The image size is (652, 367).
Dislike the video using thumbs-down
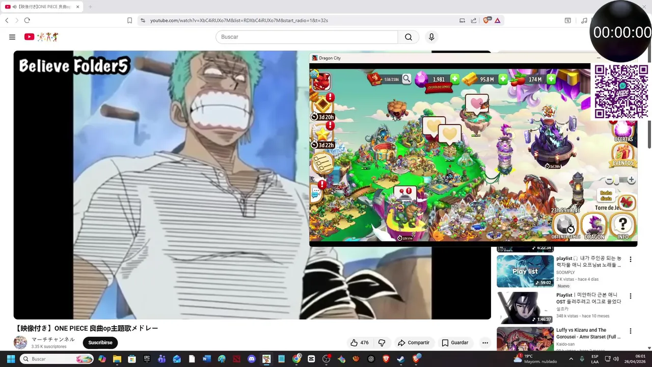pos(382,343)
